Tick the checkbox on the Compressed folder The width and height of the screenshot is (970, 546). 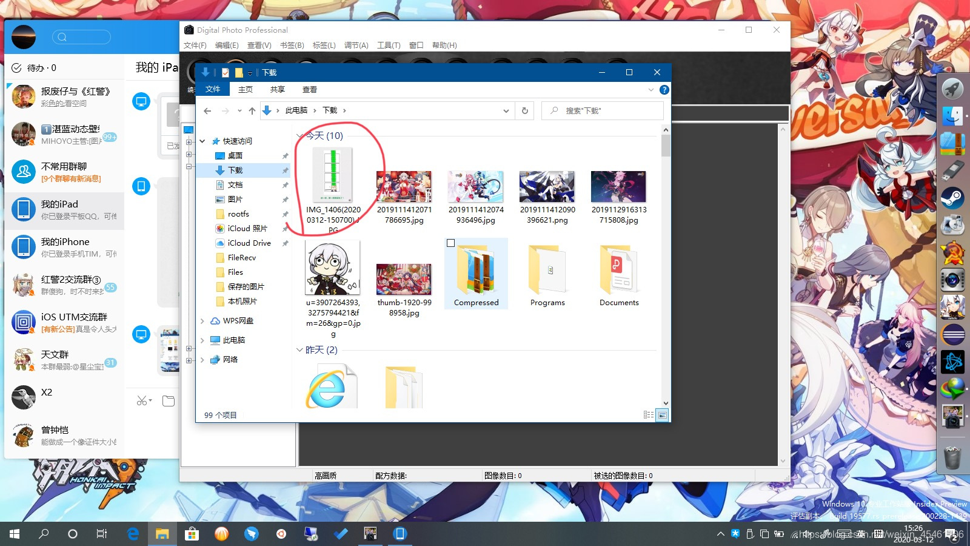click(x=450, y=243)
